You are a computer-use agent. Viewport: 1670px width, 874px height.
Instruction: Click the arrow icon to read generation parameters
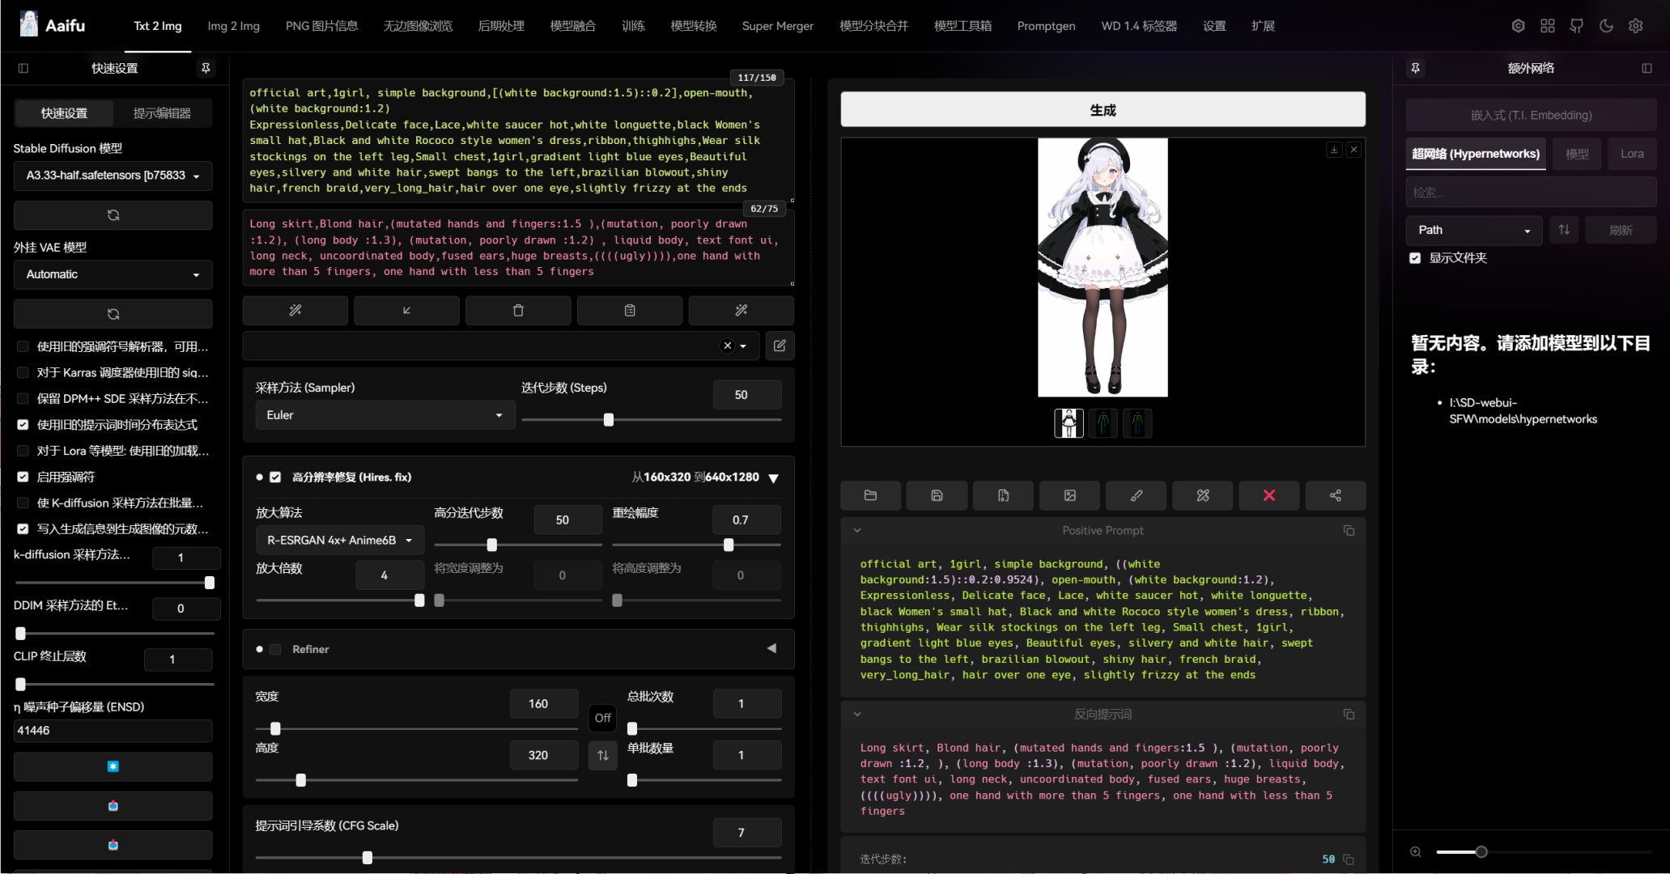coord(406,310)
